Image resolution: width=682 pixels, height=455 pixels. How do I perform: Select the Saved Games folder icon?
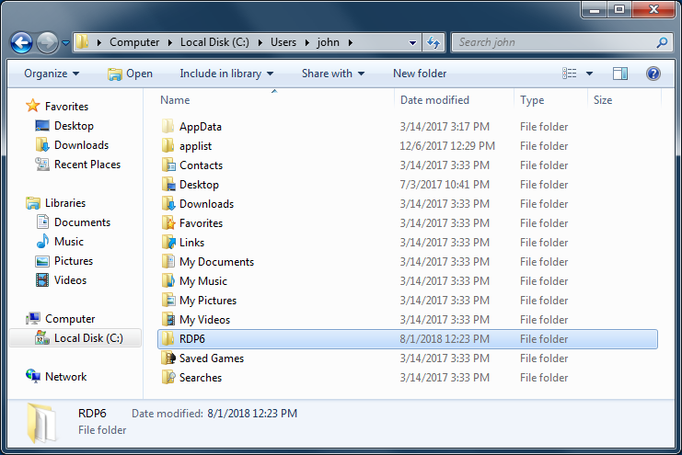click(x=168, y=358)
